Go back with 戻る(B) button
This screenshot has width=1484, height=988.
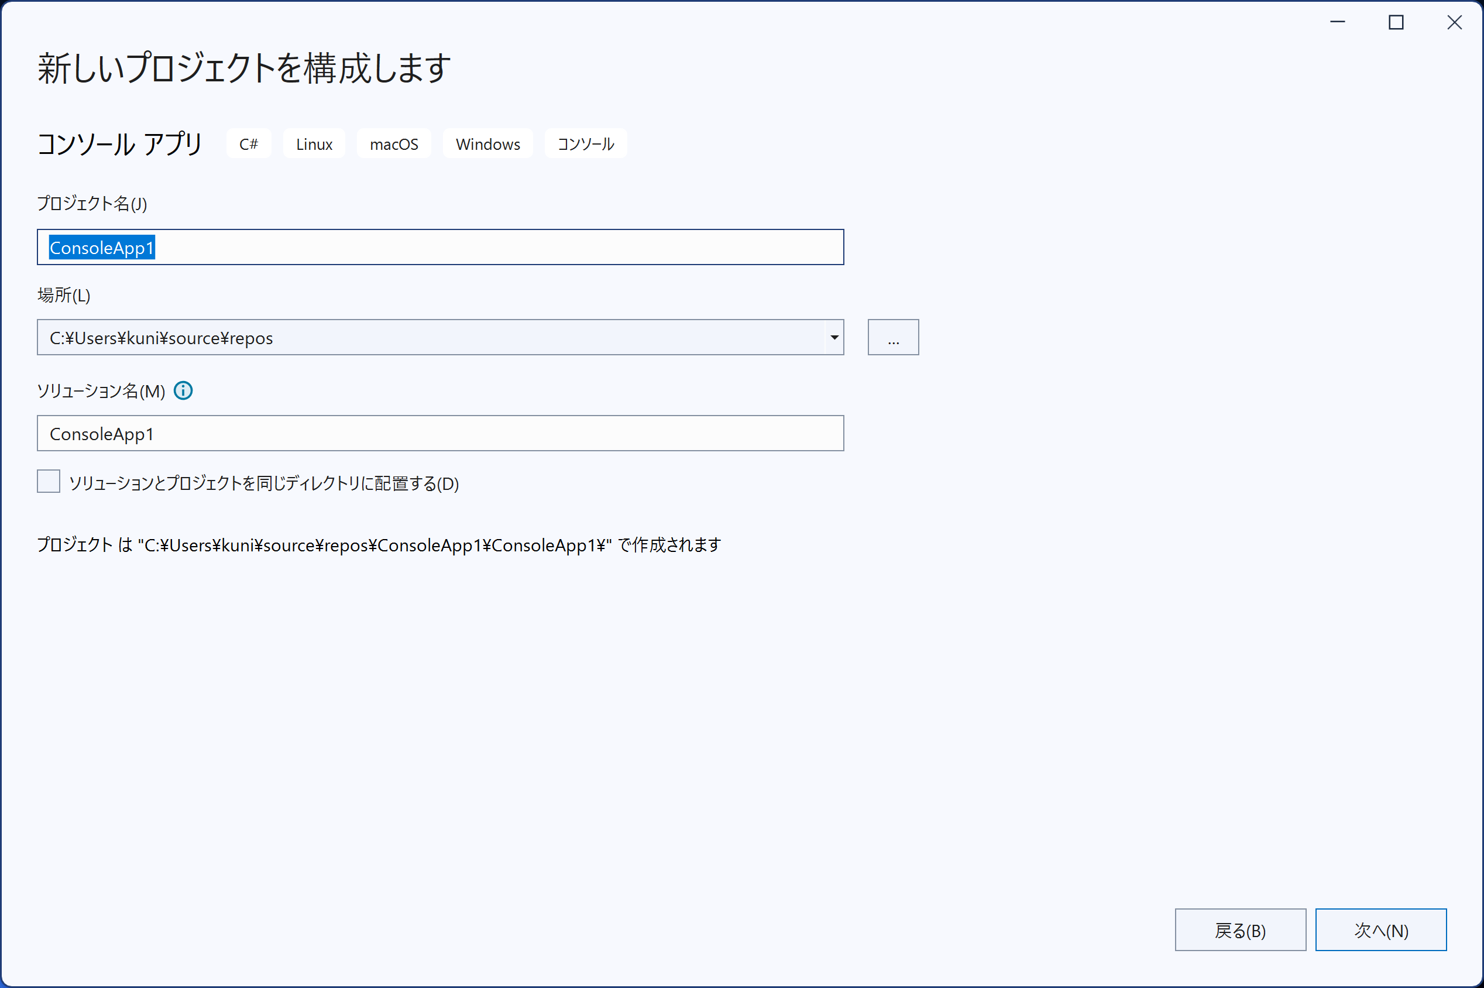click(1240, 930)
